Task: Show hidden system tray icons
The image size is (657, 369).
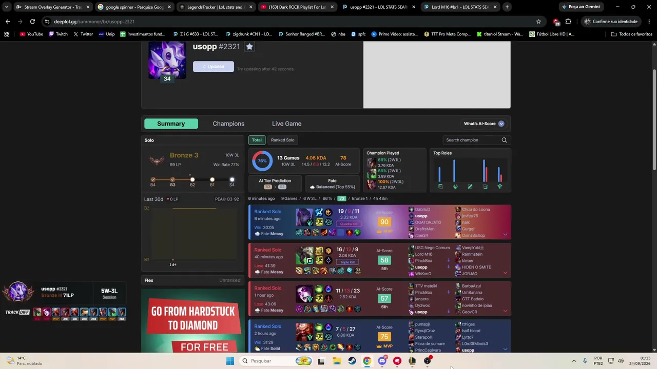Action: click(574, 361)
